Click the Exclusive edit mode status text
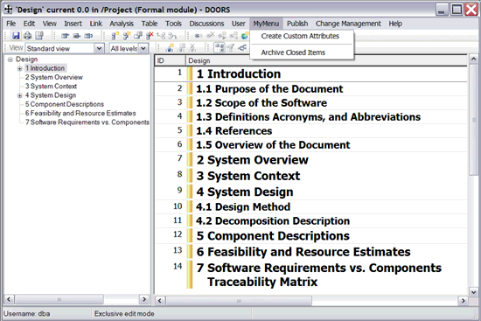 point(124,314)
